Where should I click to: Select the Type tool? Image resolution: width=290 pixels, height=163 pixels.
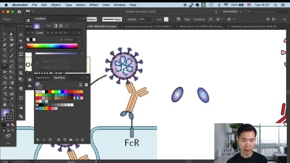pos(5,50)
